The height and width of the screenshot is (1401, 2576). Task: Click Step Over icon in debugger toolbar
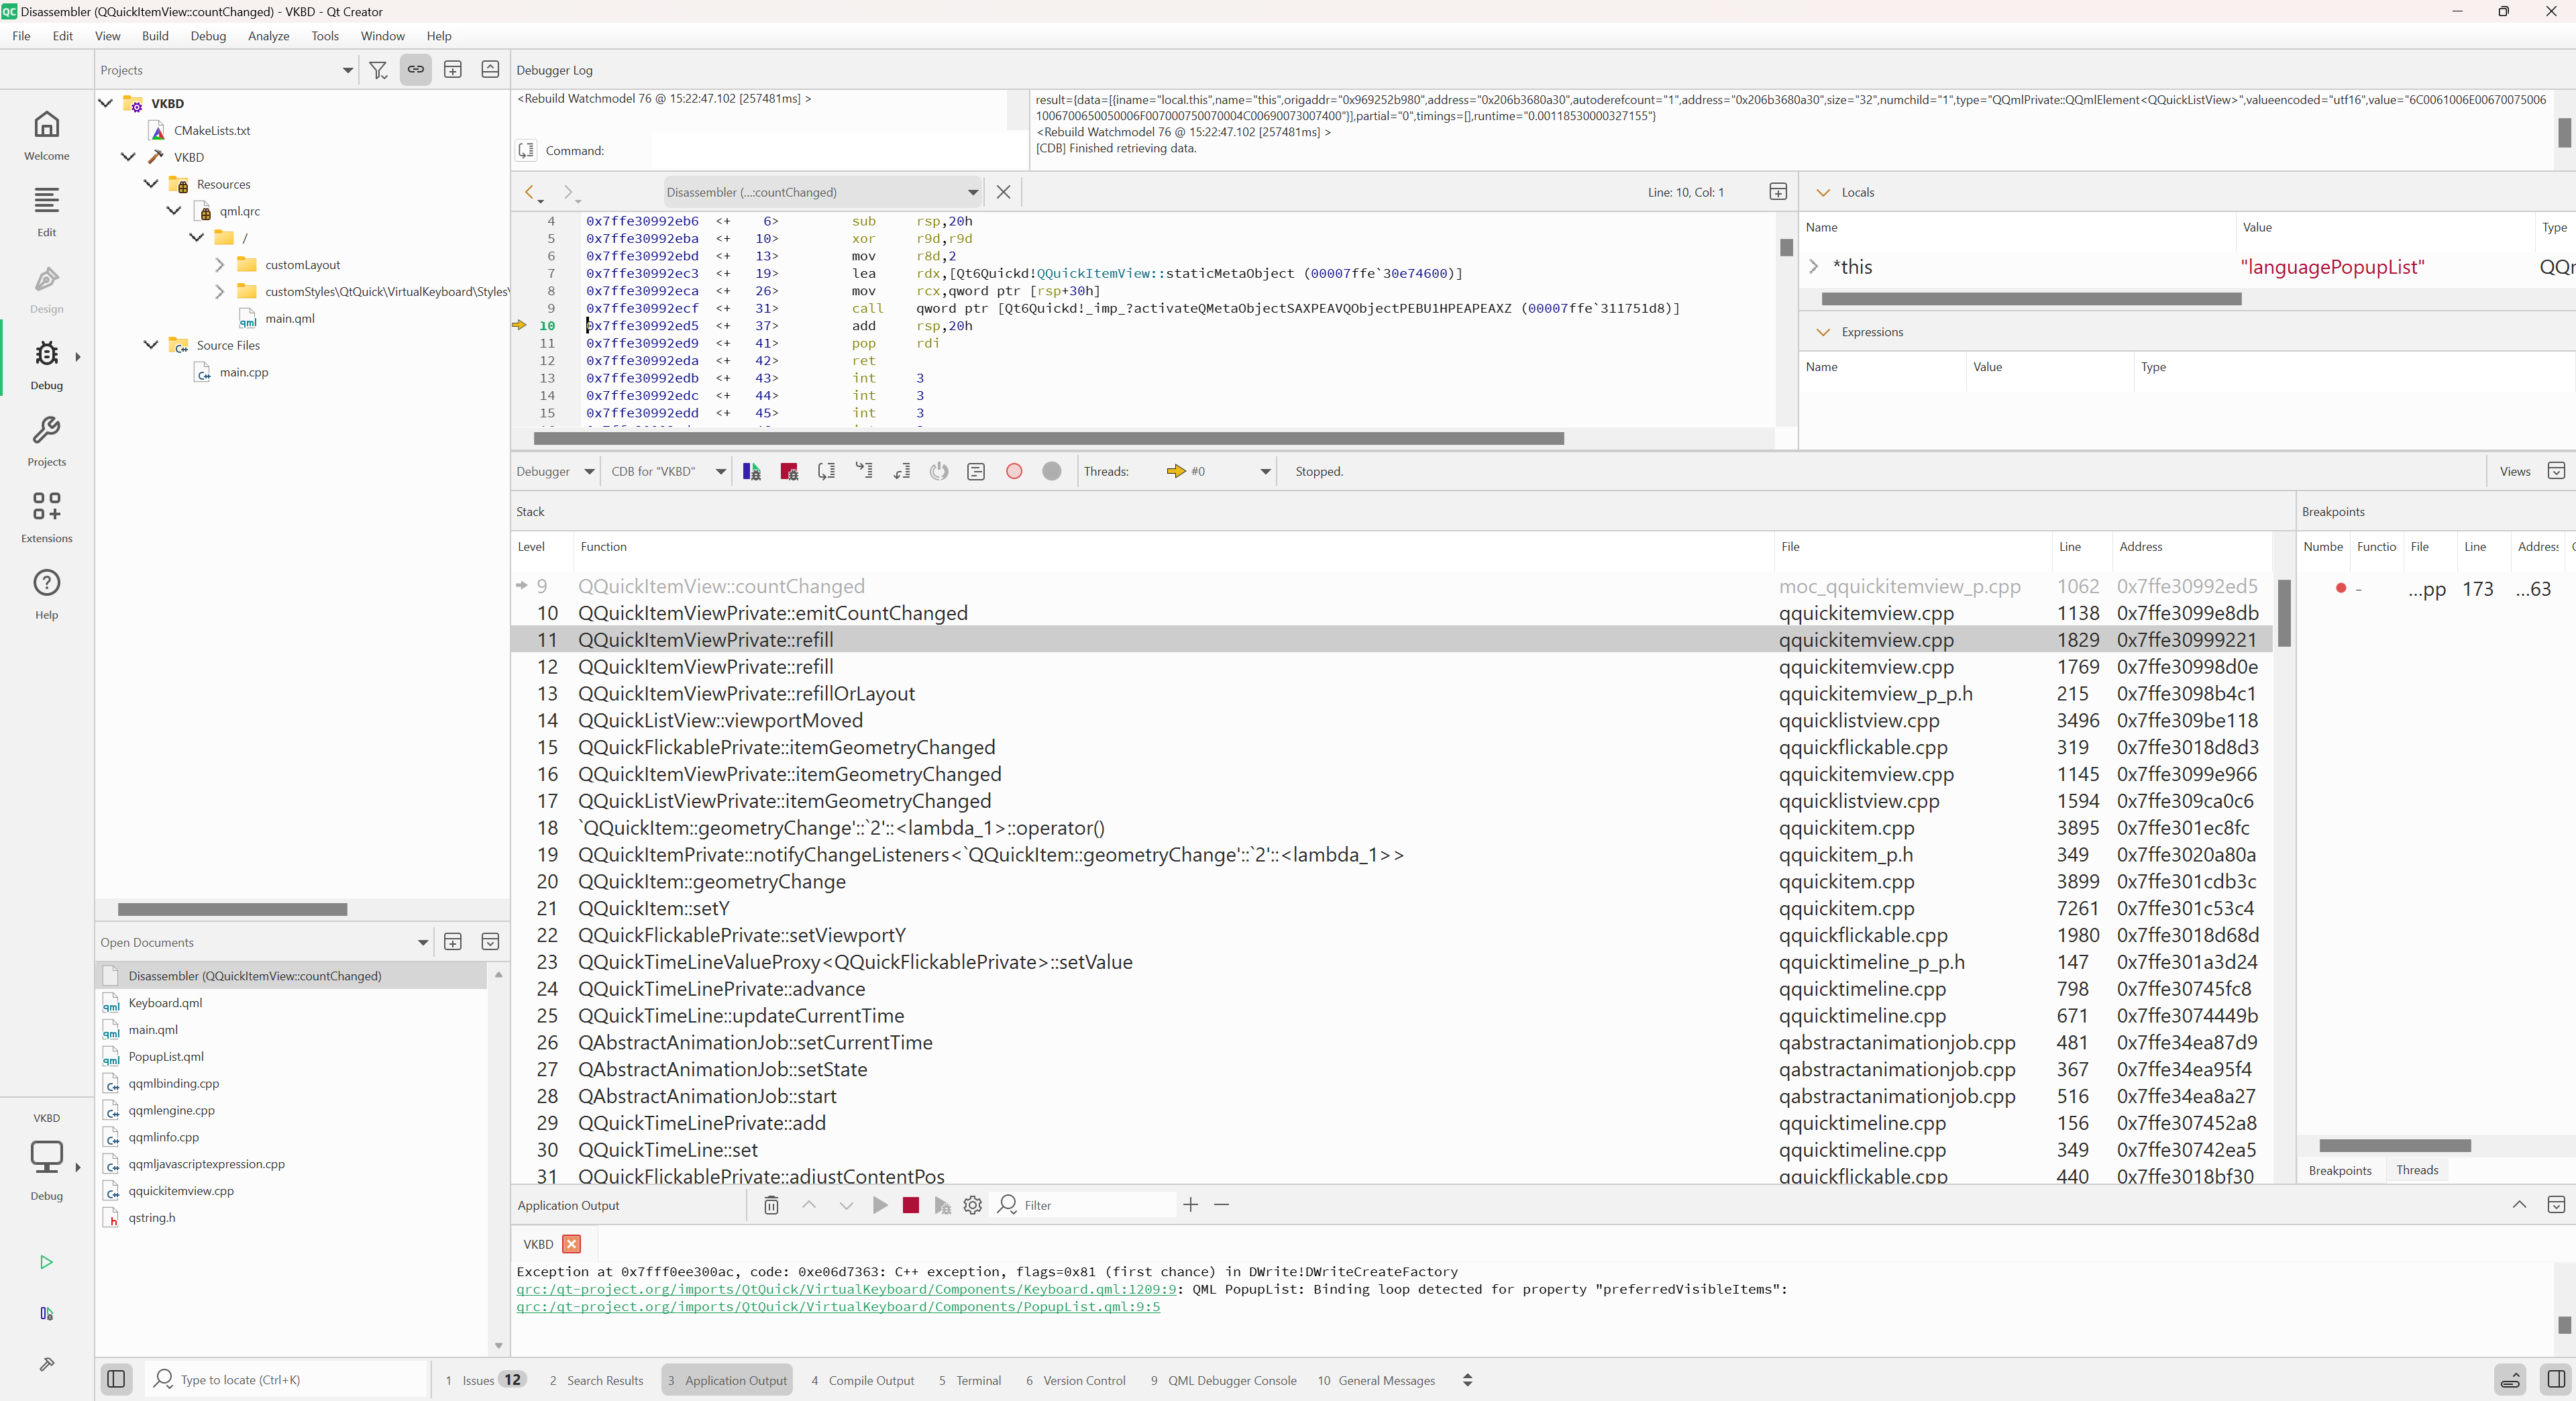pyautogui.click(x=827, y=471)
